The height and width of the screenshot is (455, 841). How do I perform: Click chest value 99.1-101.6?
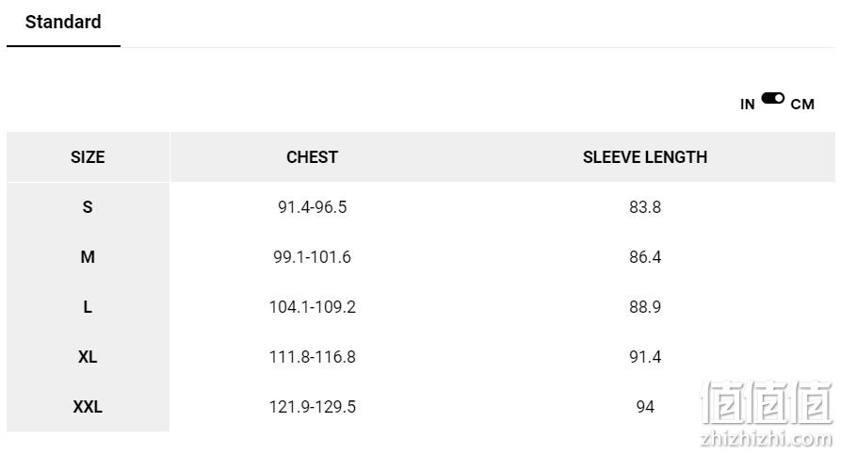(x=312, y=257)
